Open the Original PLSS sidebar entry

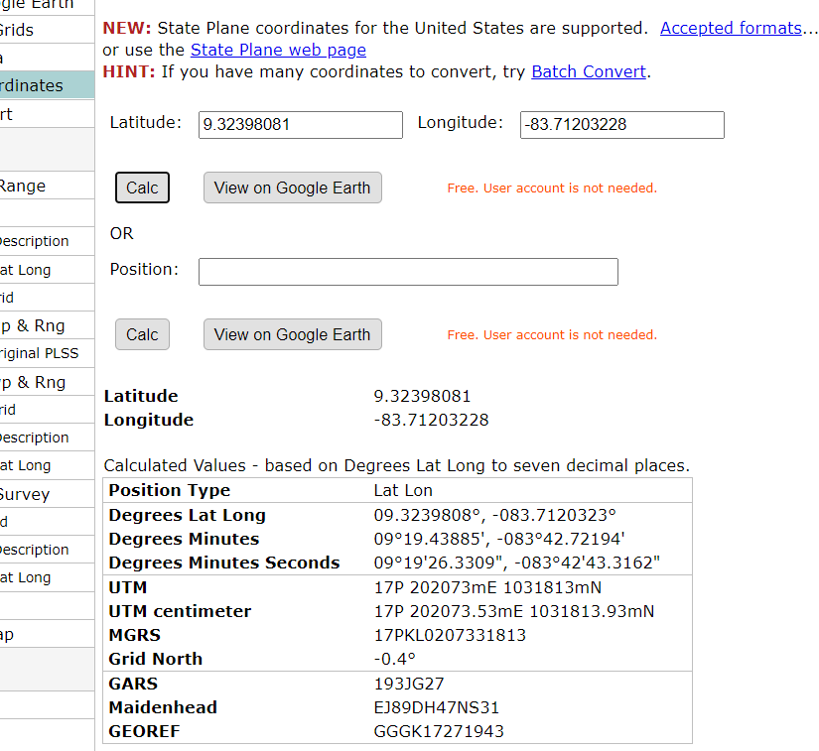click(x=40, y=353)
